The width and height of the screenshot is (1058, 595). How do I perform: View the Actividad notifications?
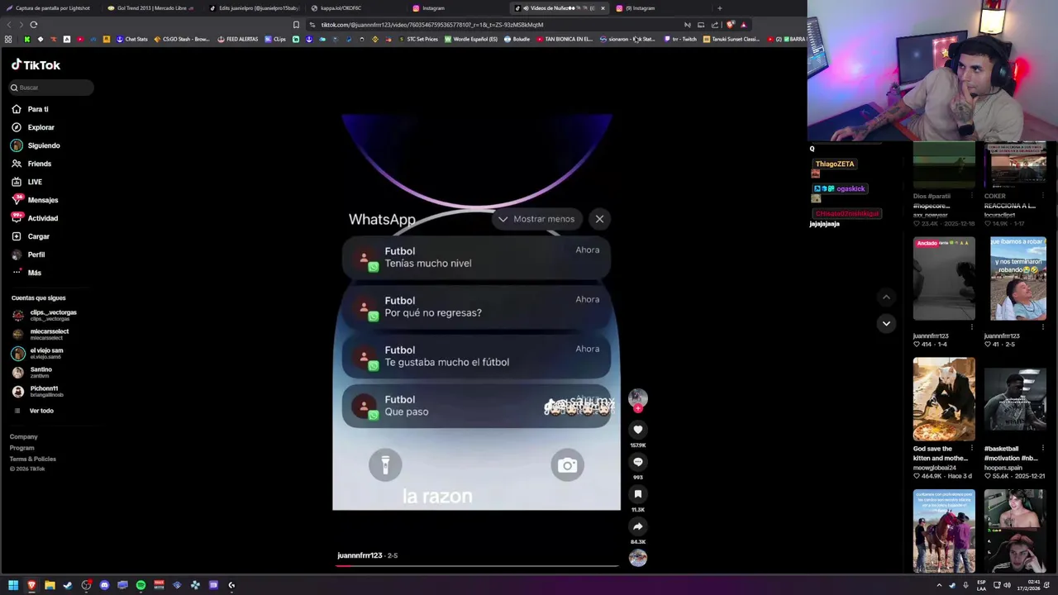coord(35,218)
